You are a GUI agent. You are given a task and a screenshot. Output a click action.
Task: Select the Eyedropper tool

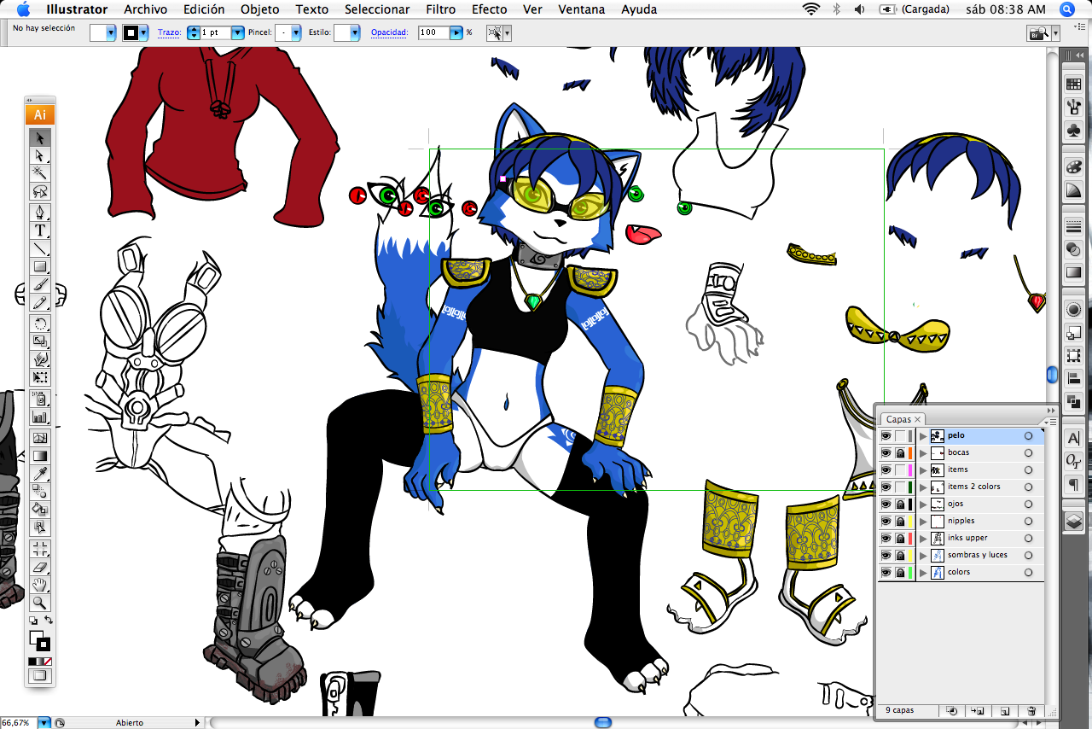coord(40,474)
